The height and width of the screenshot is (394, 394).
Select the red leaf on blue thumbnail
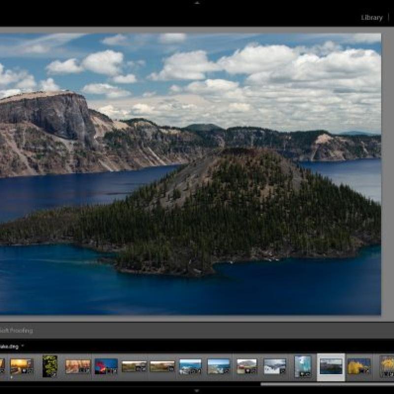[x=106, y=366]
